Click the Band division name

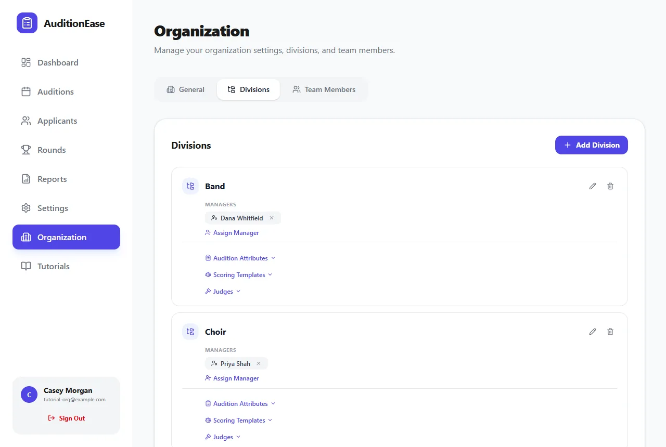click(x=215, y=186)
